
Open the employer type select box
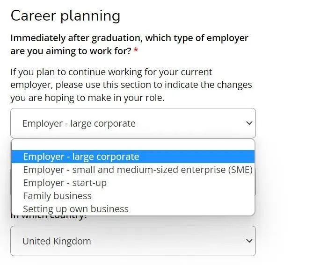click(x=133, y=123)
